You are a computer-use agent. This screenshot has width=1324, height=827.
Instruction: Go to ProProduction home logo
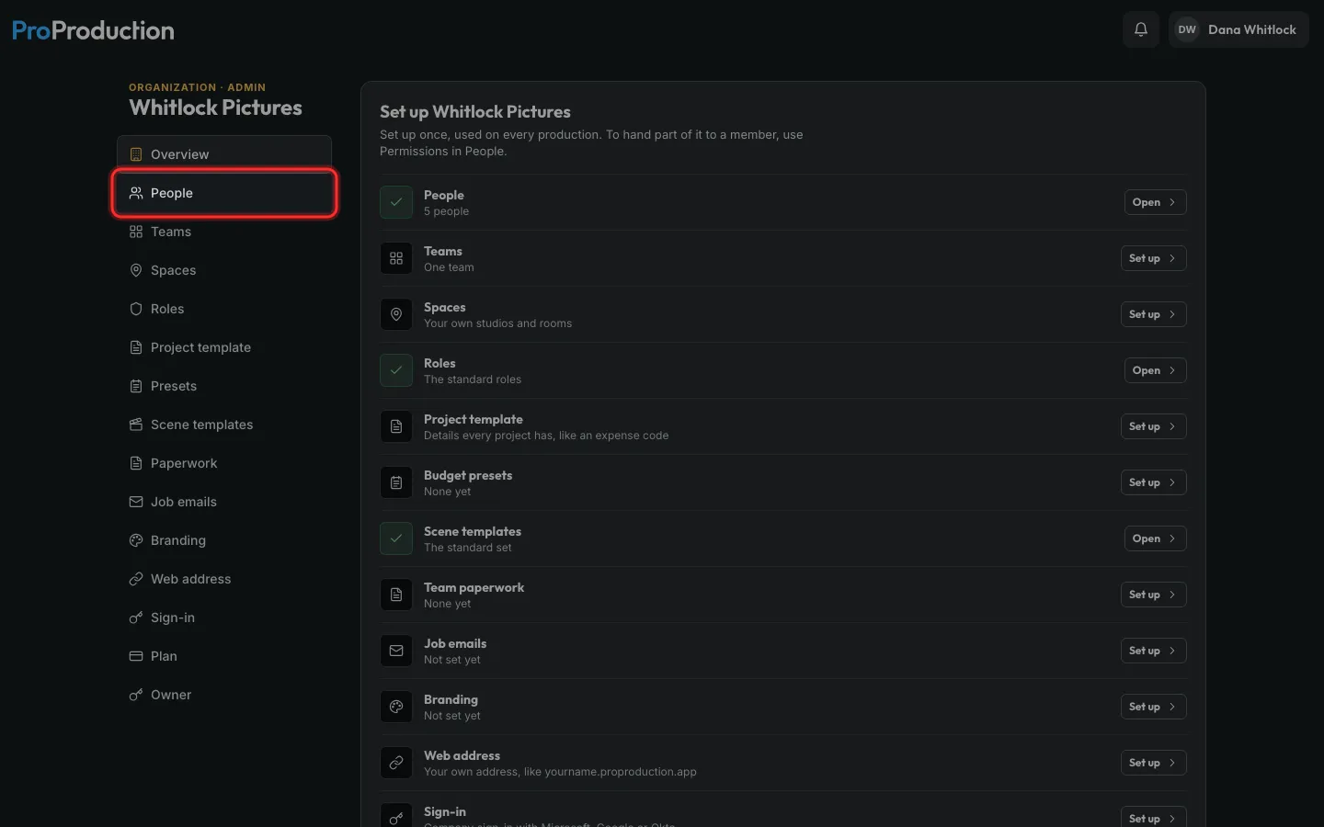coord(93,30)
